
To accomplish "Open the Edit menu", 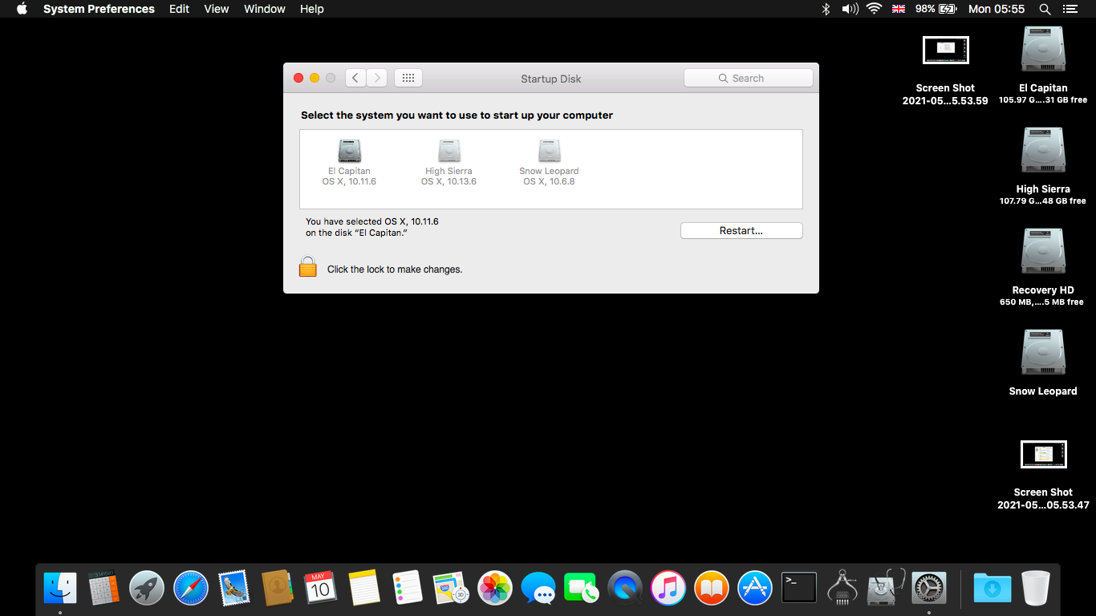I will (179, 9).
